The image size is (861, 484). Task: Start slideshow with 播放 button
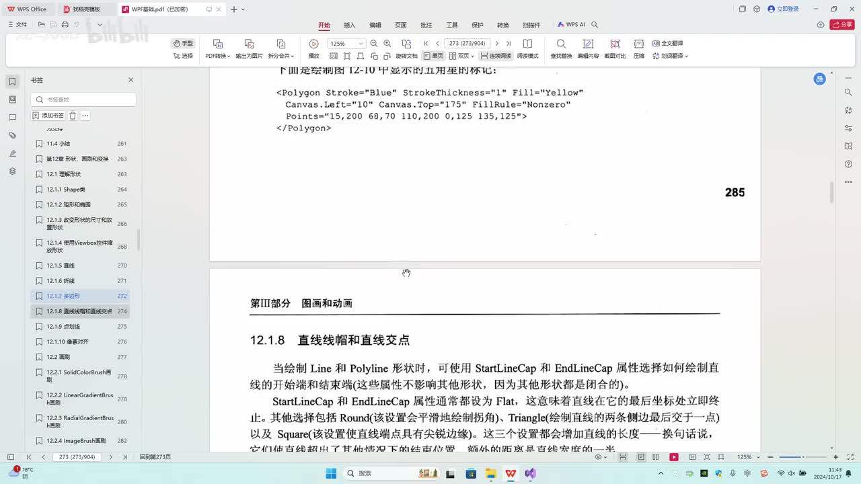click(313, 49)
